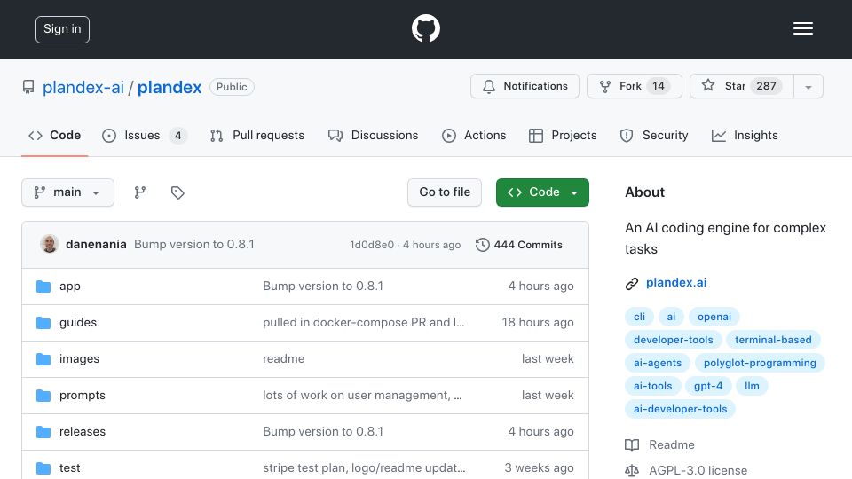Open the plandex repository name link
Viewport: 852px width, 479px height.
click(x=170, y=87)
